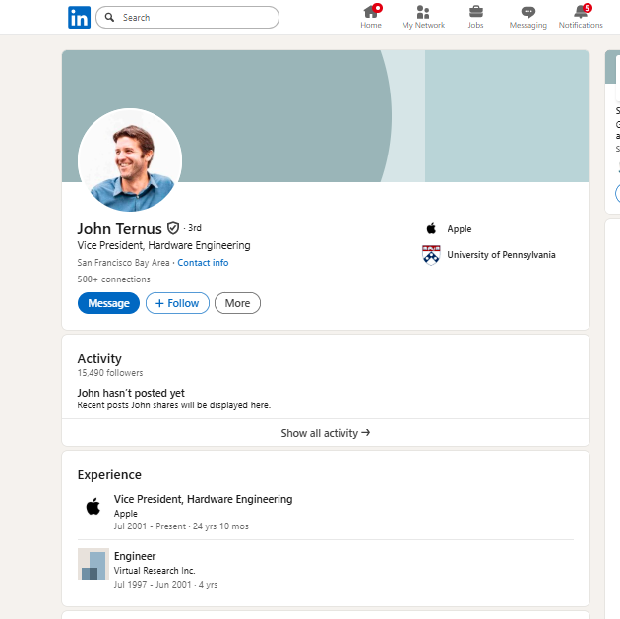Show all activity
The width and height of the screenshot is (620, 619).
pyautogui.click(x=325, y=433)
